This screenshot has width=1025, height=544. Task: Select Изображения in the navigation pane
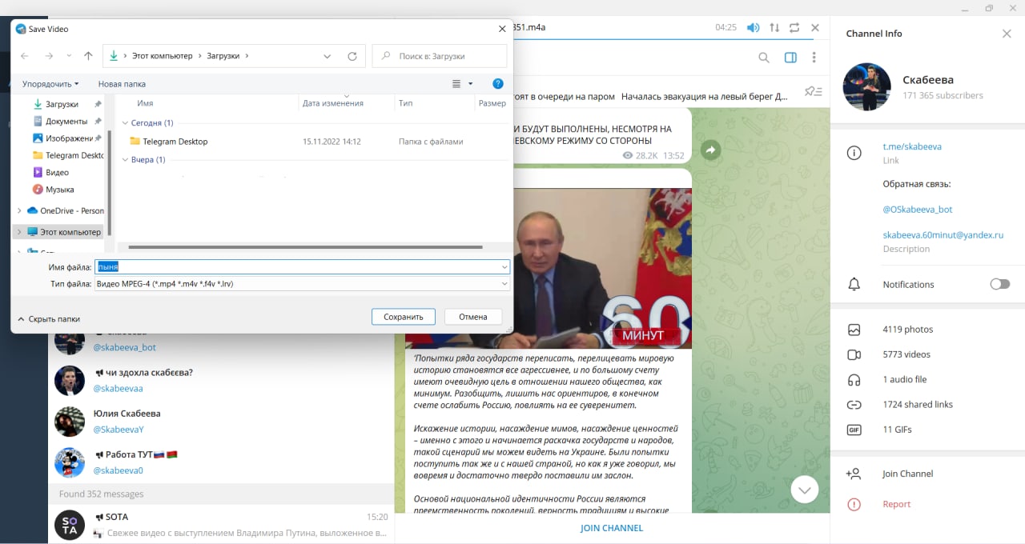[69, 138]
